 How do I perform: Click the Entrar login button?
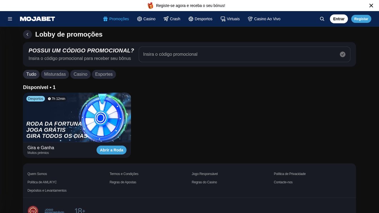click(339, 19)
